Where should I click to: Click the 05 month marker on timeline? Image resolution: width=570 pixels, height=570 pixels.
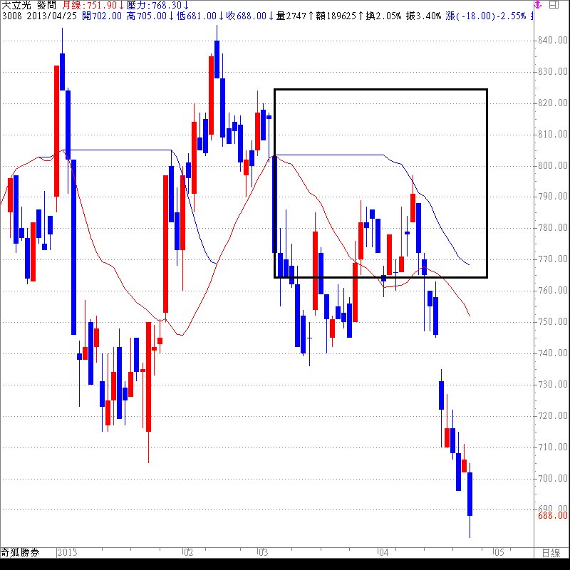pyautogui.click(x=498, y=552)
